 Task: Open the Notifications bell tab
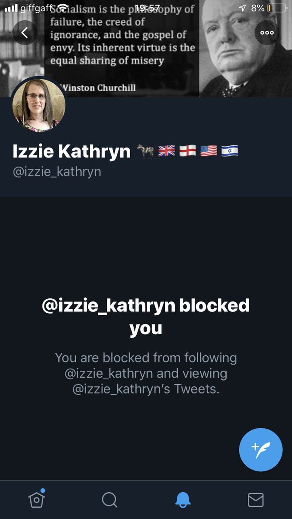coord(183,500)
